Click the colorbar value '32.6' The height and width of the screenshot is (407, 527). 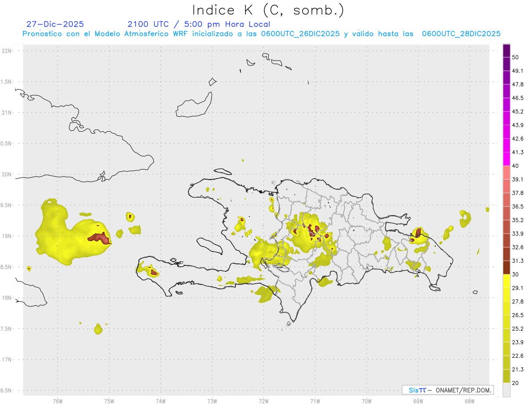click(x=518, y=247)
